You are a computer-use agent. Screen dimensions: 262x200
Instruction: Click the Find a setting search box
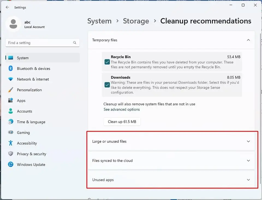click(43, 43)
